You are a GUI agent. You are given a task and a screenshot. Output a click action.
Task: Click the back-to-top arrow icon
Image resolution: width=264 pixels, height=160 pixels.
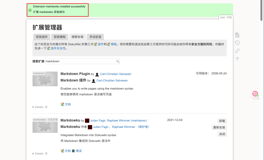[237, 58]
